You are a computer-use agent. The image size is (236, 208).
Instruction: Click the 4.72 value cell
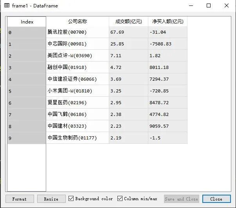pos(128,67)
